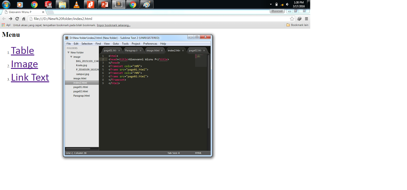
Task: Go forward in Chrome
Action: tap(10, 19)
